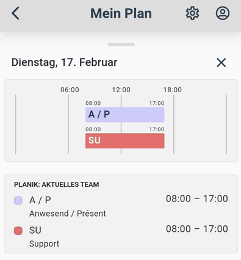241x260 pixels.
Task: Open the A / P legend entry
Action: tap(121, 206)
